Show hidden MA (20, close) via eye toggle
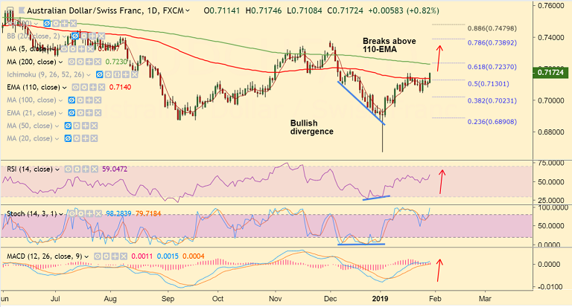Screen dimensions: 572x307 pos(68,138)
